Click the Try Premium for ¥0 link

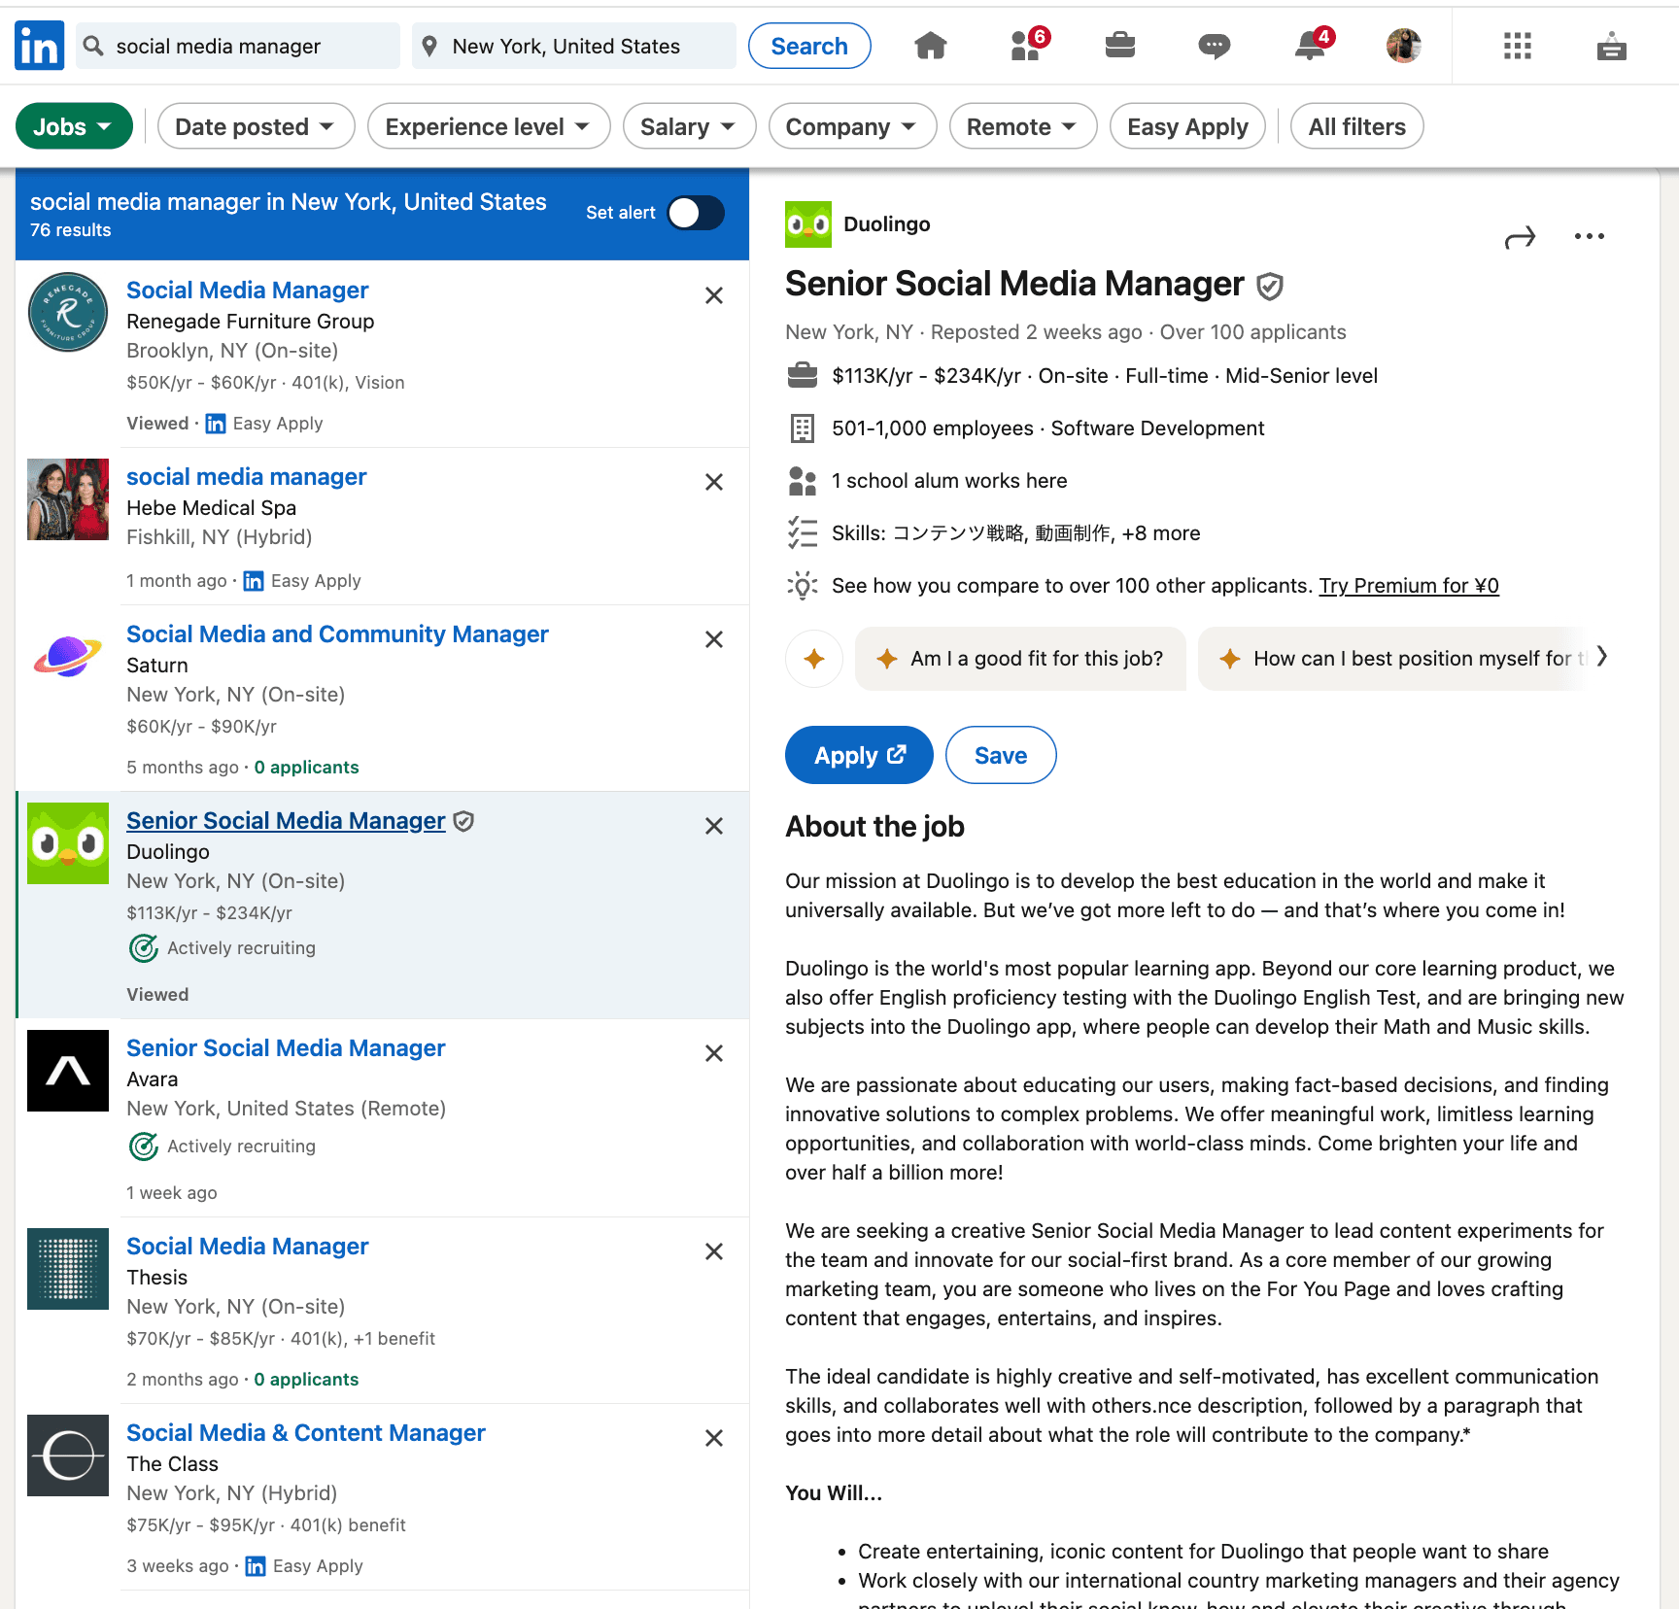(x=1408, y=586)
